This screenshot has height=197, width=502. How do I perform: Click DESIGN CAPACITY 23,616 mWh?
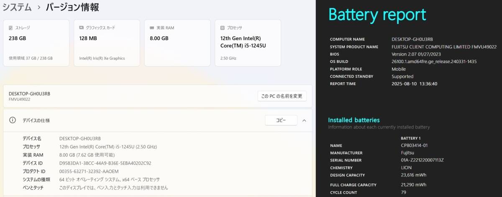(413, 175)
